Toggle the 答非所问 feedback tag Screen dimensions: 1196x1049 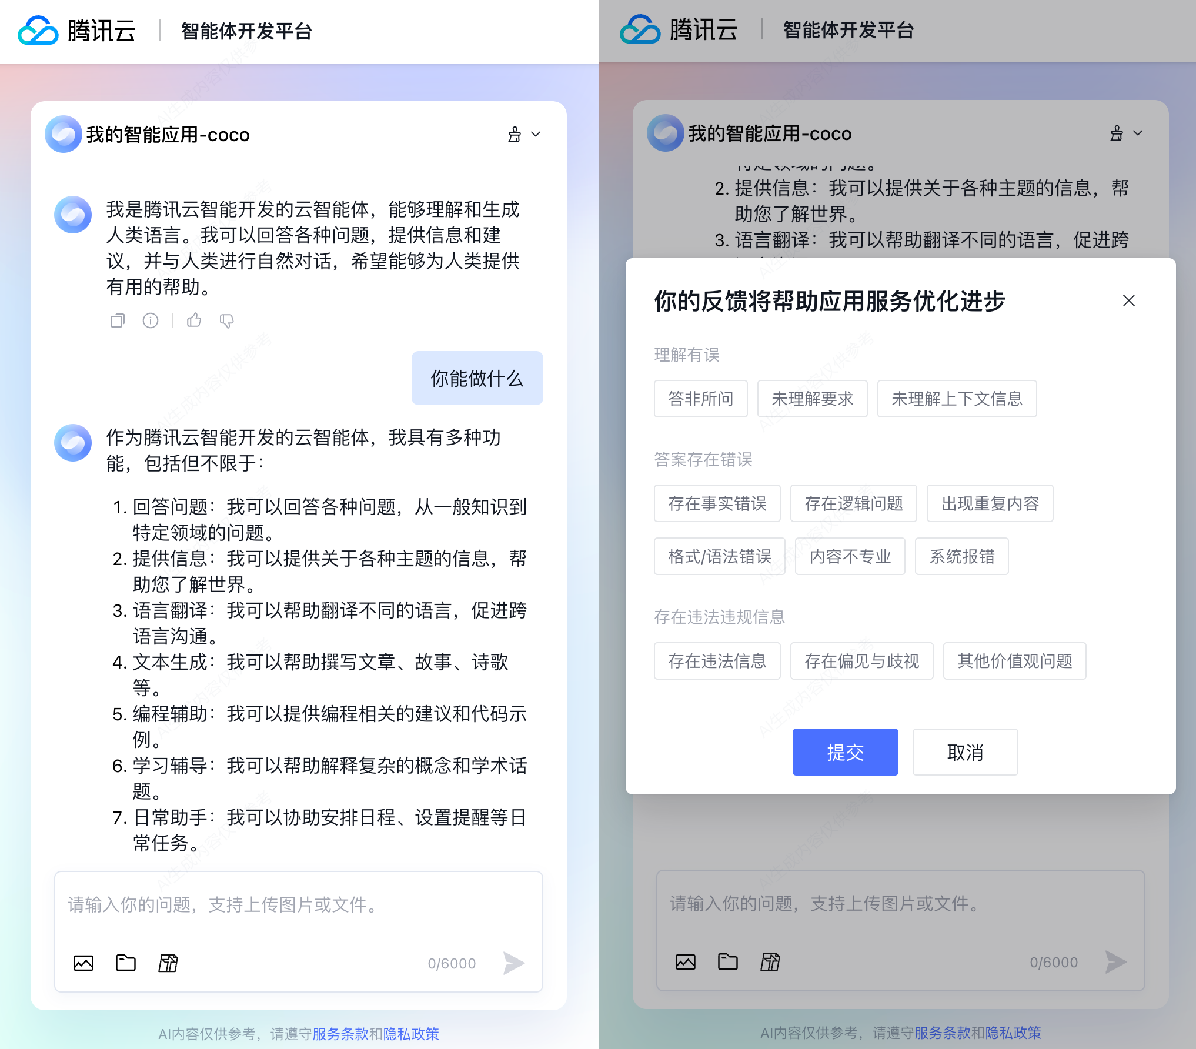[x=700, y=399]
